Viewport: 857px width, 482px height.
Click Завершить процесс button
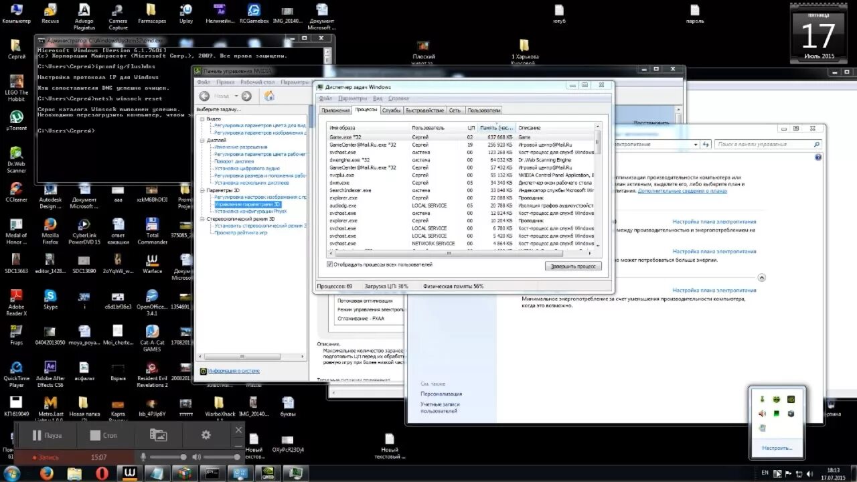573,266
